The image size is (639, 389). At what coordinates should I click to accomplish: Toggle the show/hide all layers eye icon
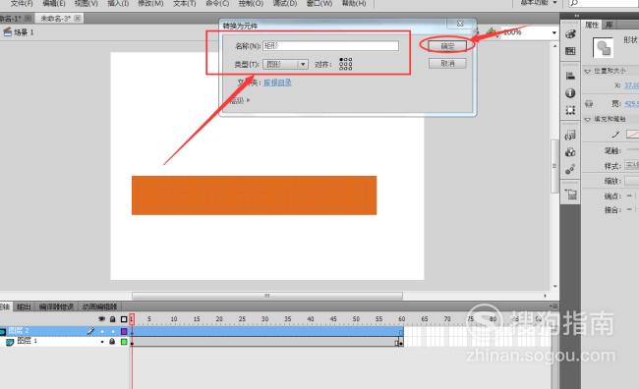(x=101, y=319)
